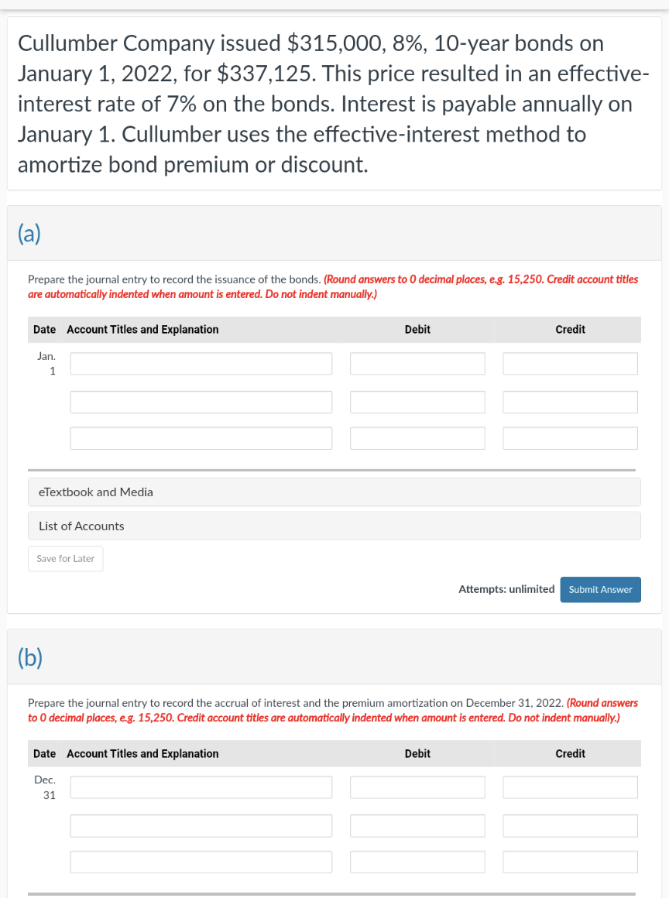Click the first account title field under Jan. 1
Screen dimensions: 669x898
[201, 363]
